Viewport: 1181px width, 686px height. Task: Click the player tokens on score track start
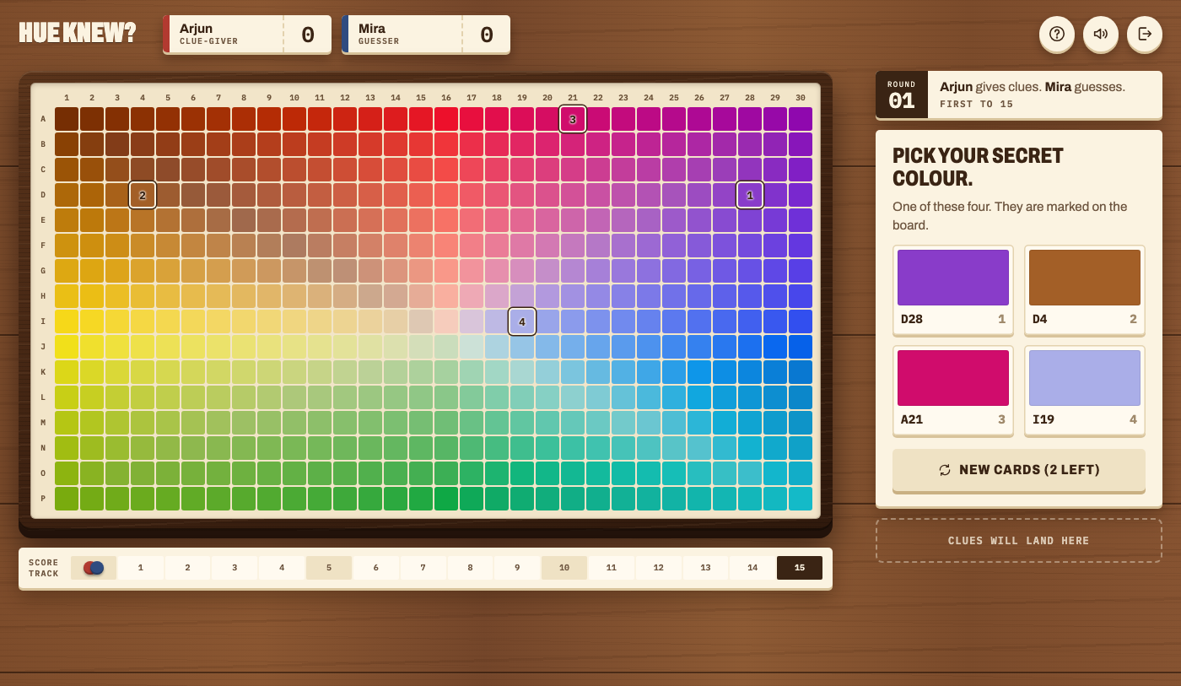coord(94,568)
